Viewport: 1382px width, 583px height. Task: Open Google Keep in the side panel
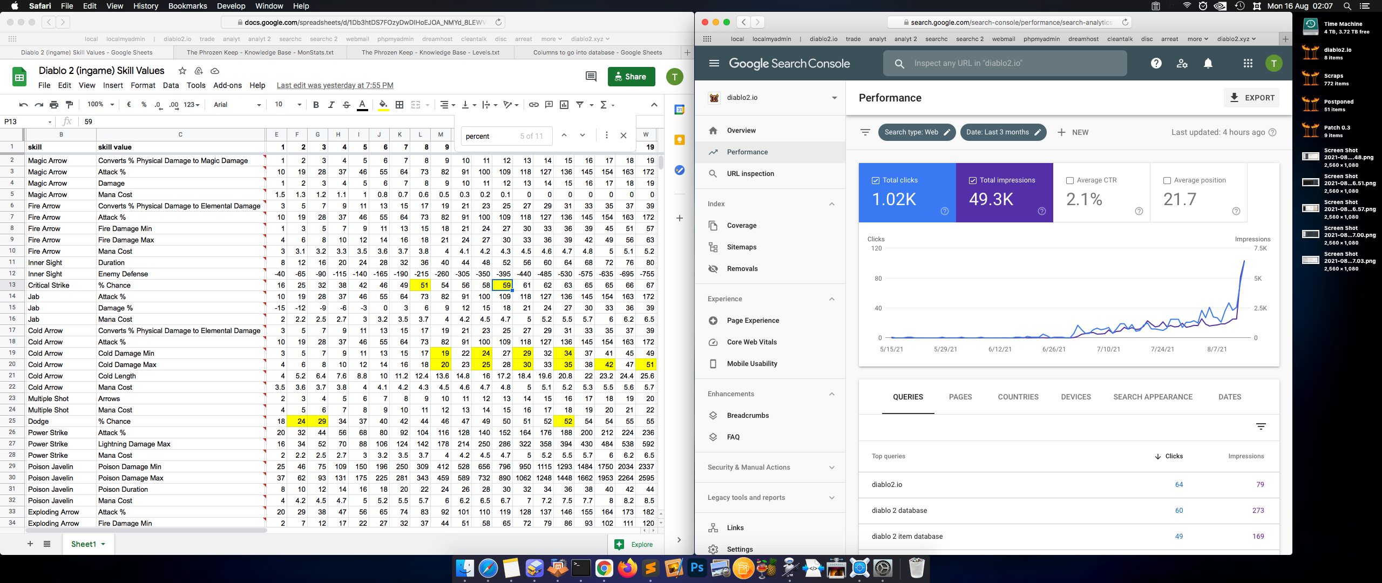(680, 140)
